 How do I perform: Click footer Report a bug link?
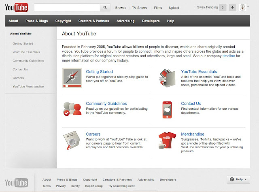click(x=94, y=186)
